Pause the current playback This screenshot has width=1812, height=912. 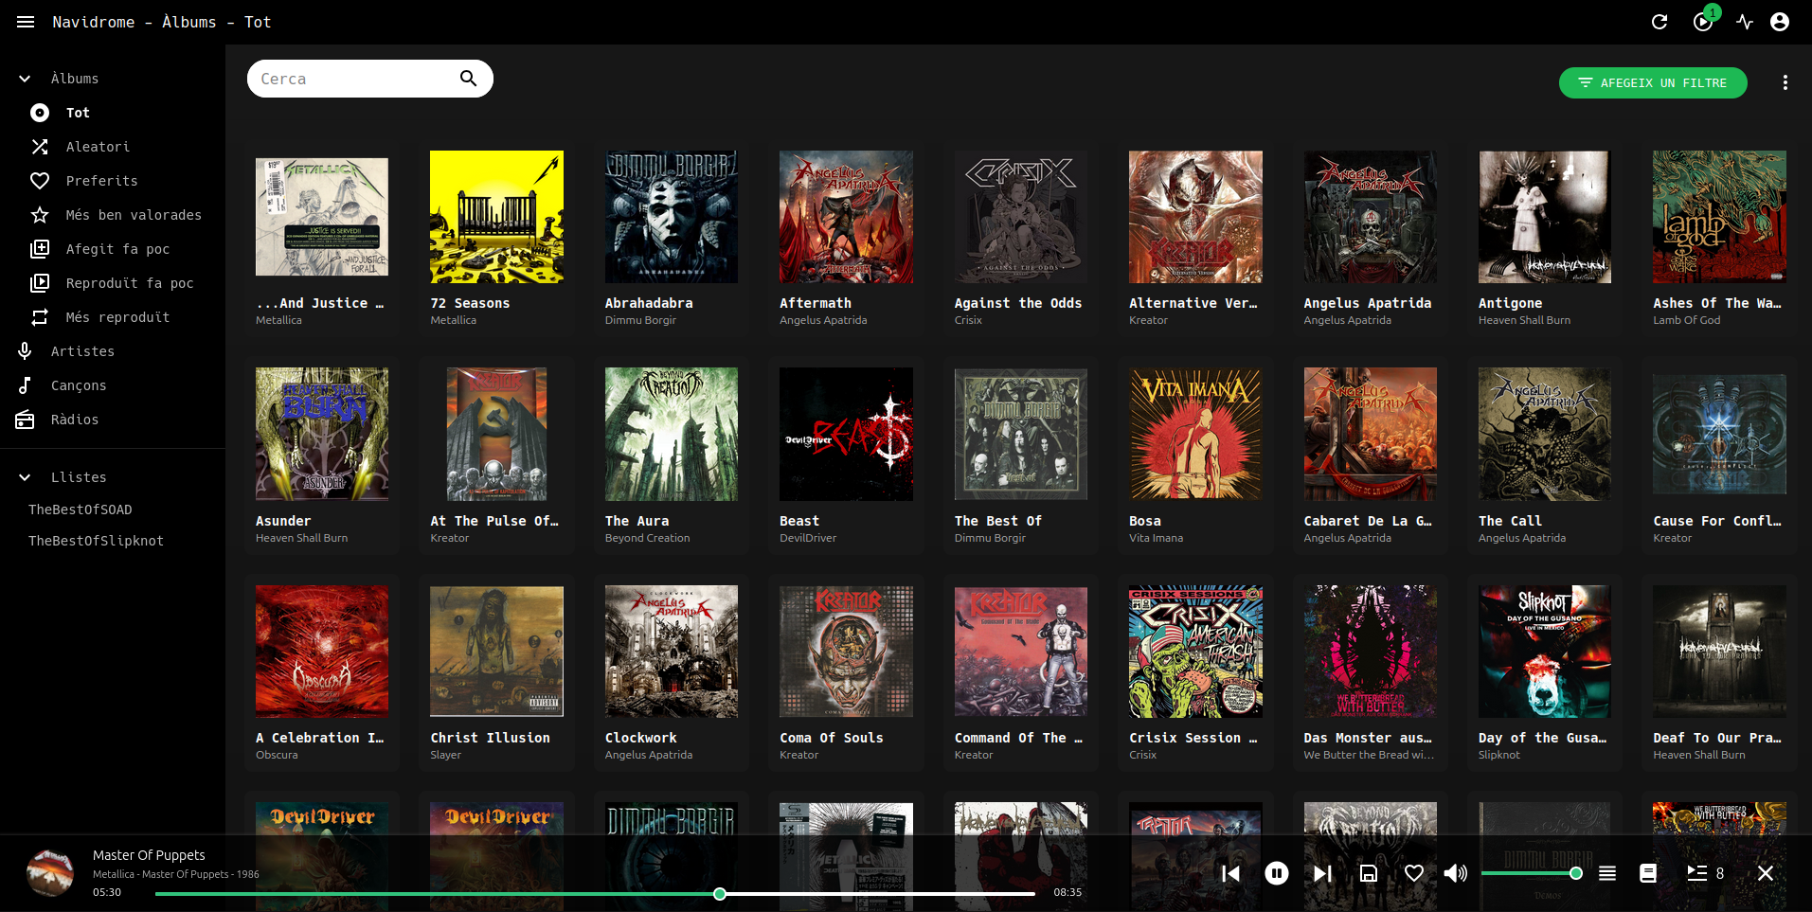(x=1277, y=873)
